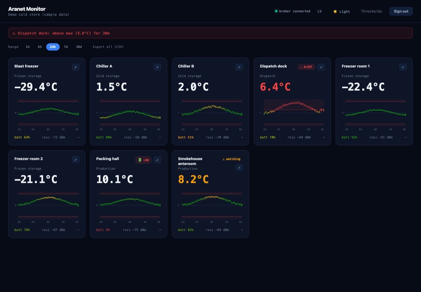Expand the Blast freezer card
This screenshot has width=421, height=292.
pyautogui.click(x=75, y=67)
